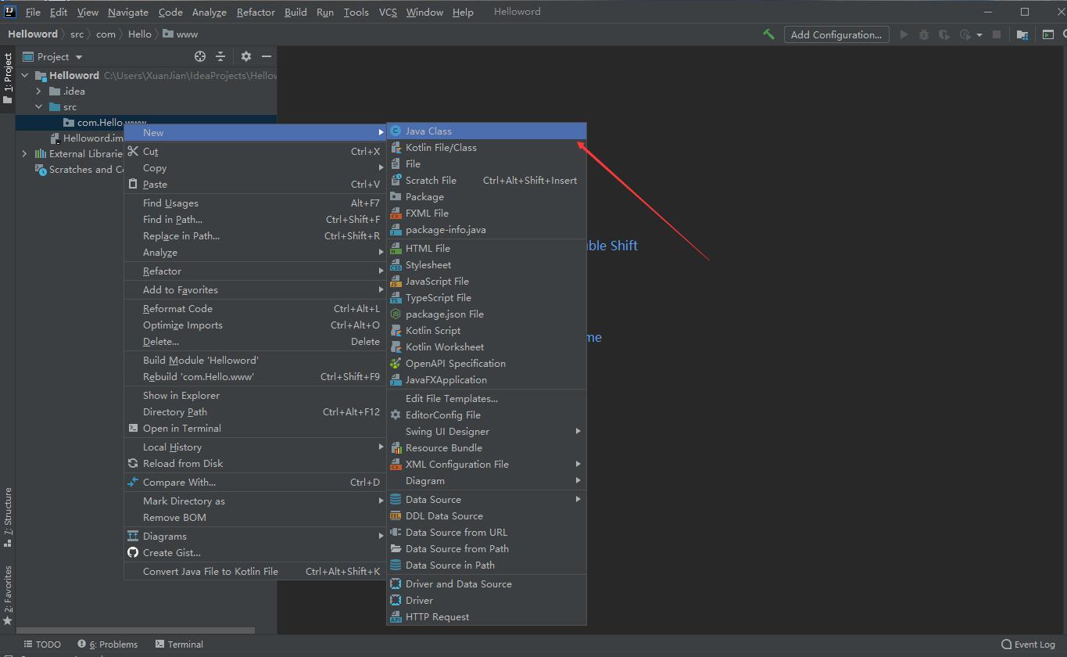Click the Kotlin File/Class icon
This screenshot has height=657, width=1067.
pos(396,148)
